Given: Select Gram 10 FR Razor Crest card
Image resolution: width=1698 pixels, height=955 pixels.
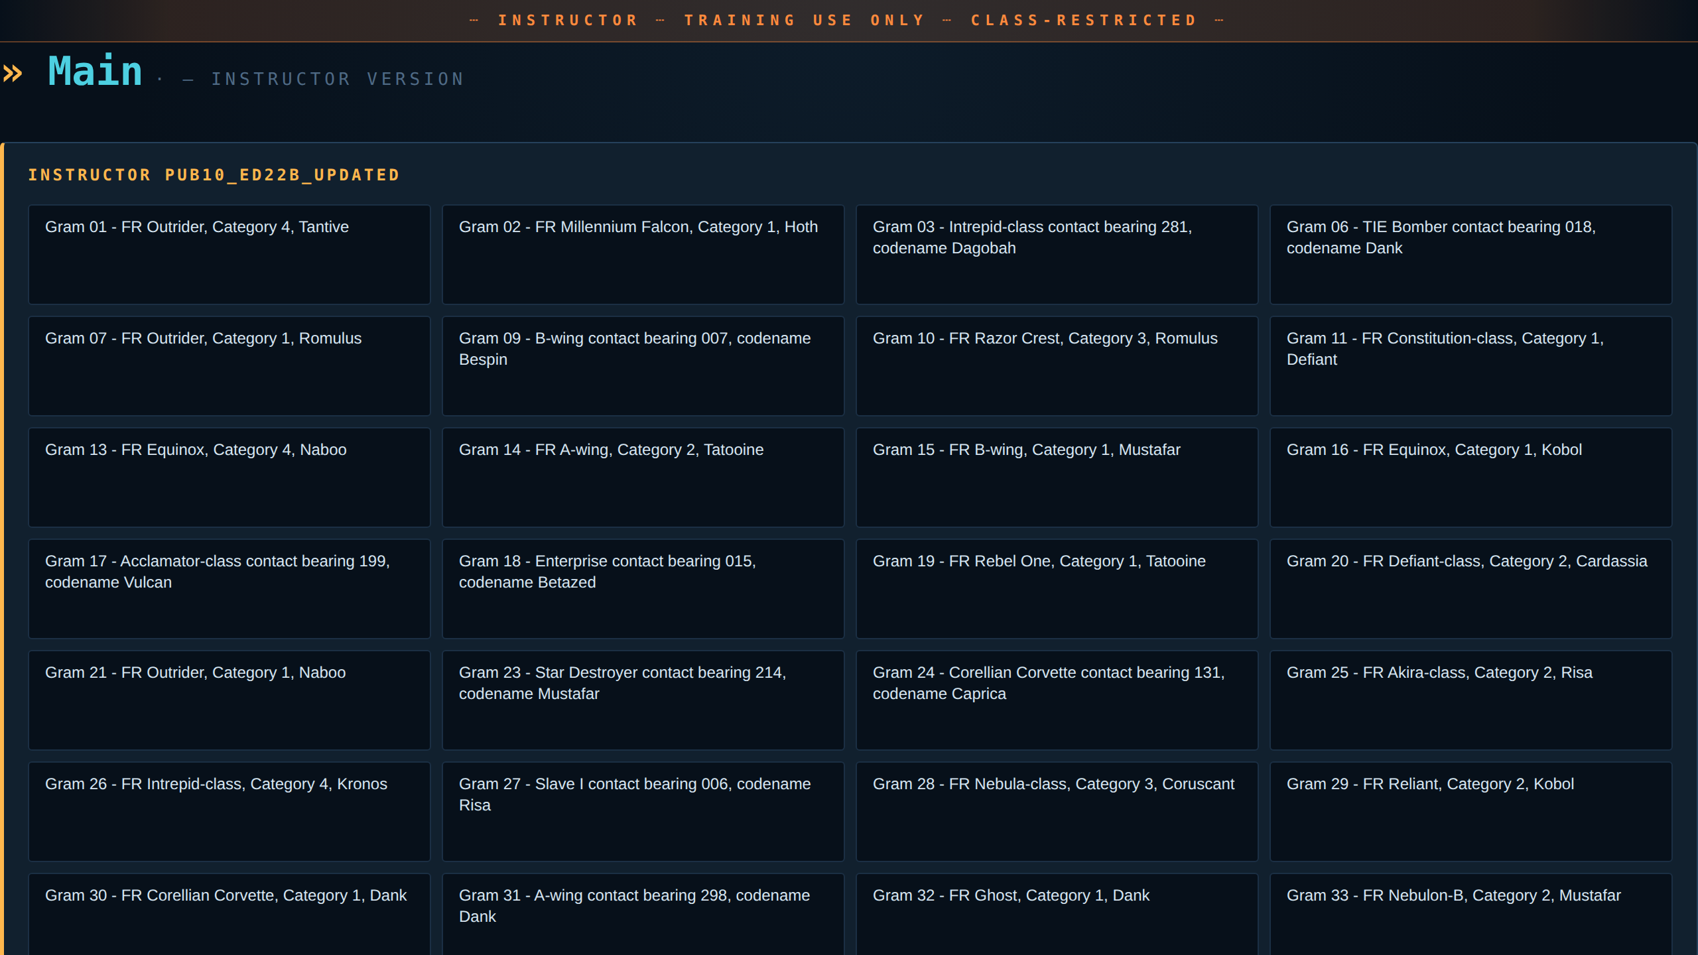Looking at the screenshot, I should [1057, 366].
